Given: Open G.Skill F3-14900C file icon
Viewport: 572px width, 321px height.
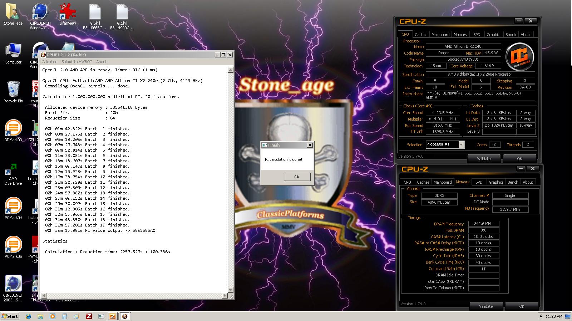Looking at the screenshot, I should [x=122, y=17].
